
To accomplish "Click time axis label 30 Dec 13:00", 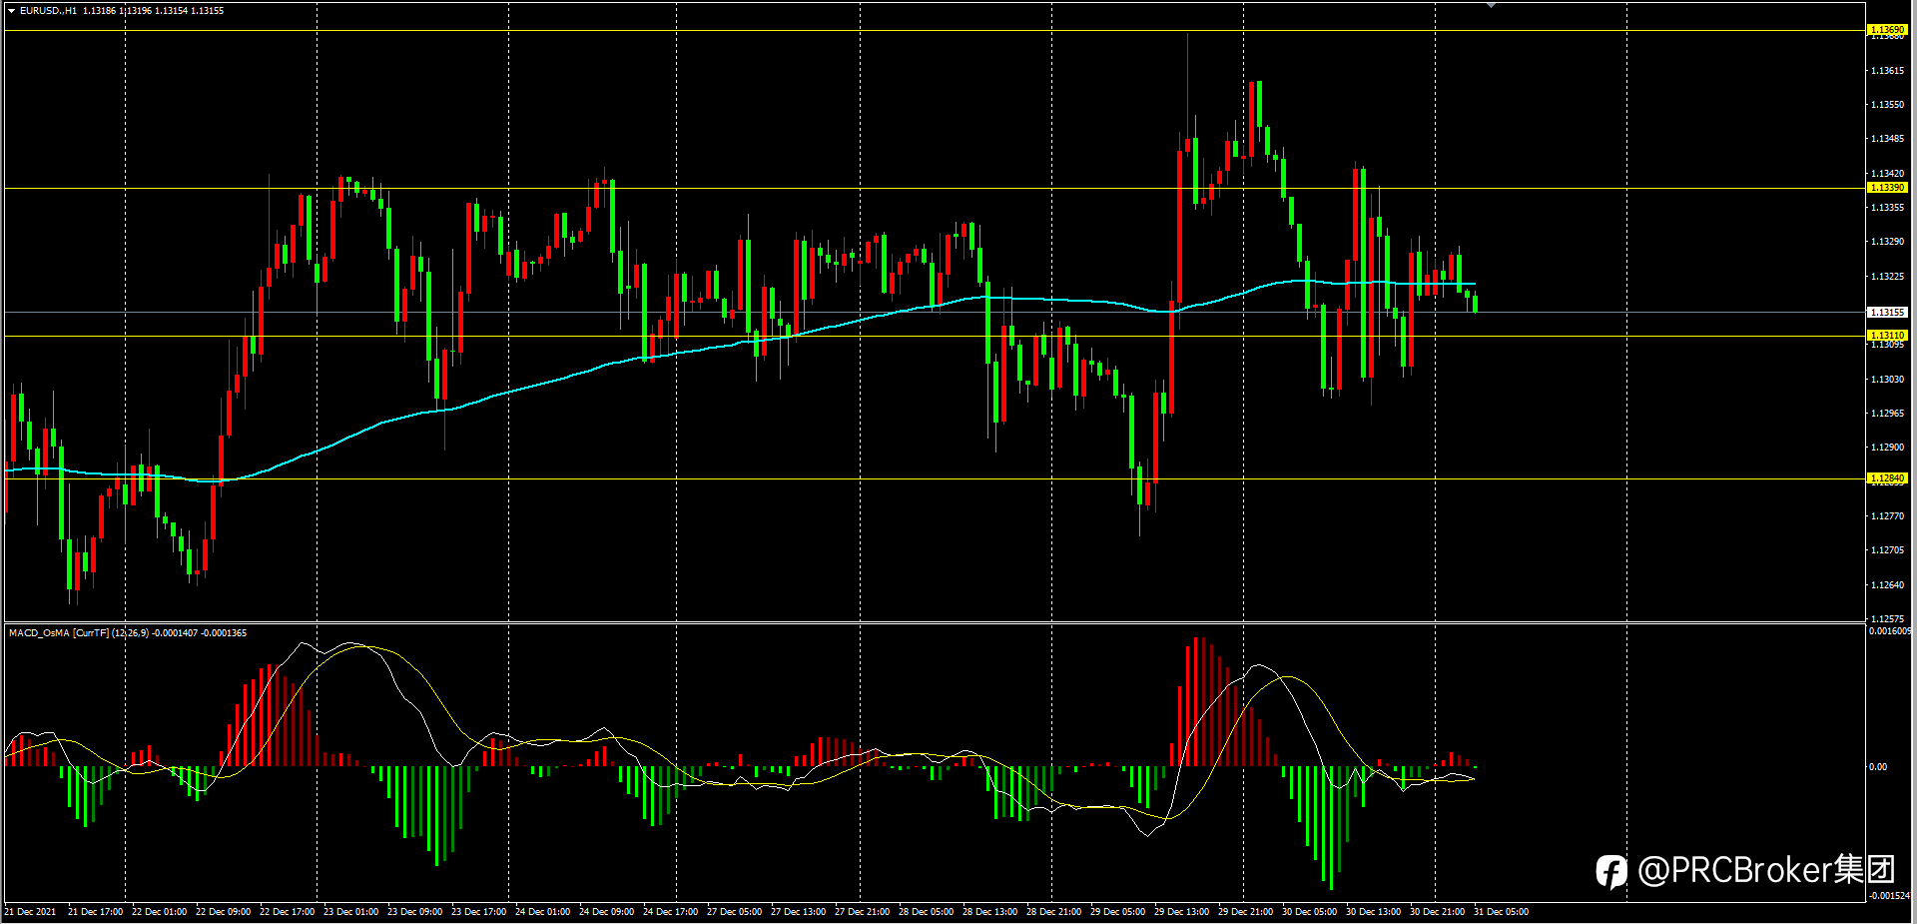I will (1373, 912).
